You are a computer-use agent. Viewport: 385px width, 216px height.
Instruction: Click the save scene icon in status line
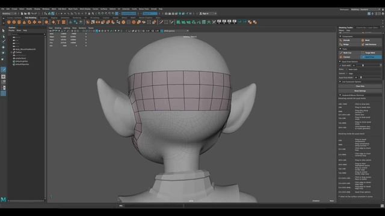pyautogui.click(x=29, y=13)
